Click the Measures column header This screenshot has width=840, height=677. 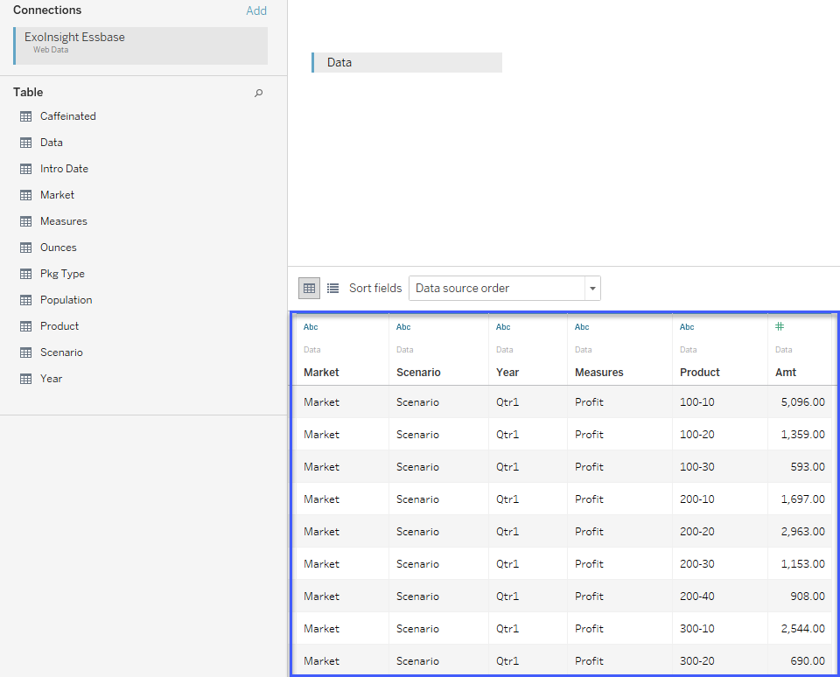pos(598,373)
